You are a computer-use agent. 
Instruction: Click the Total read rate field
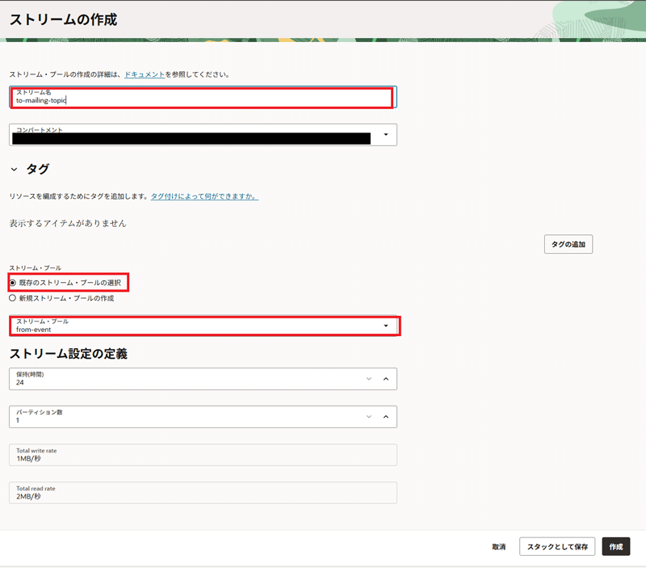202,493
